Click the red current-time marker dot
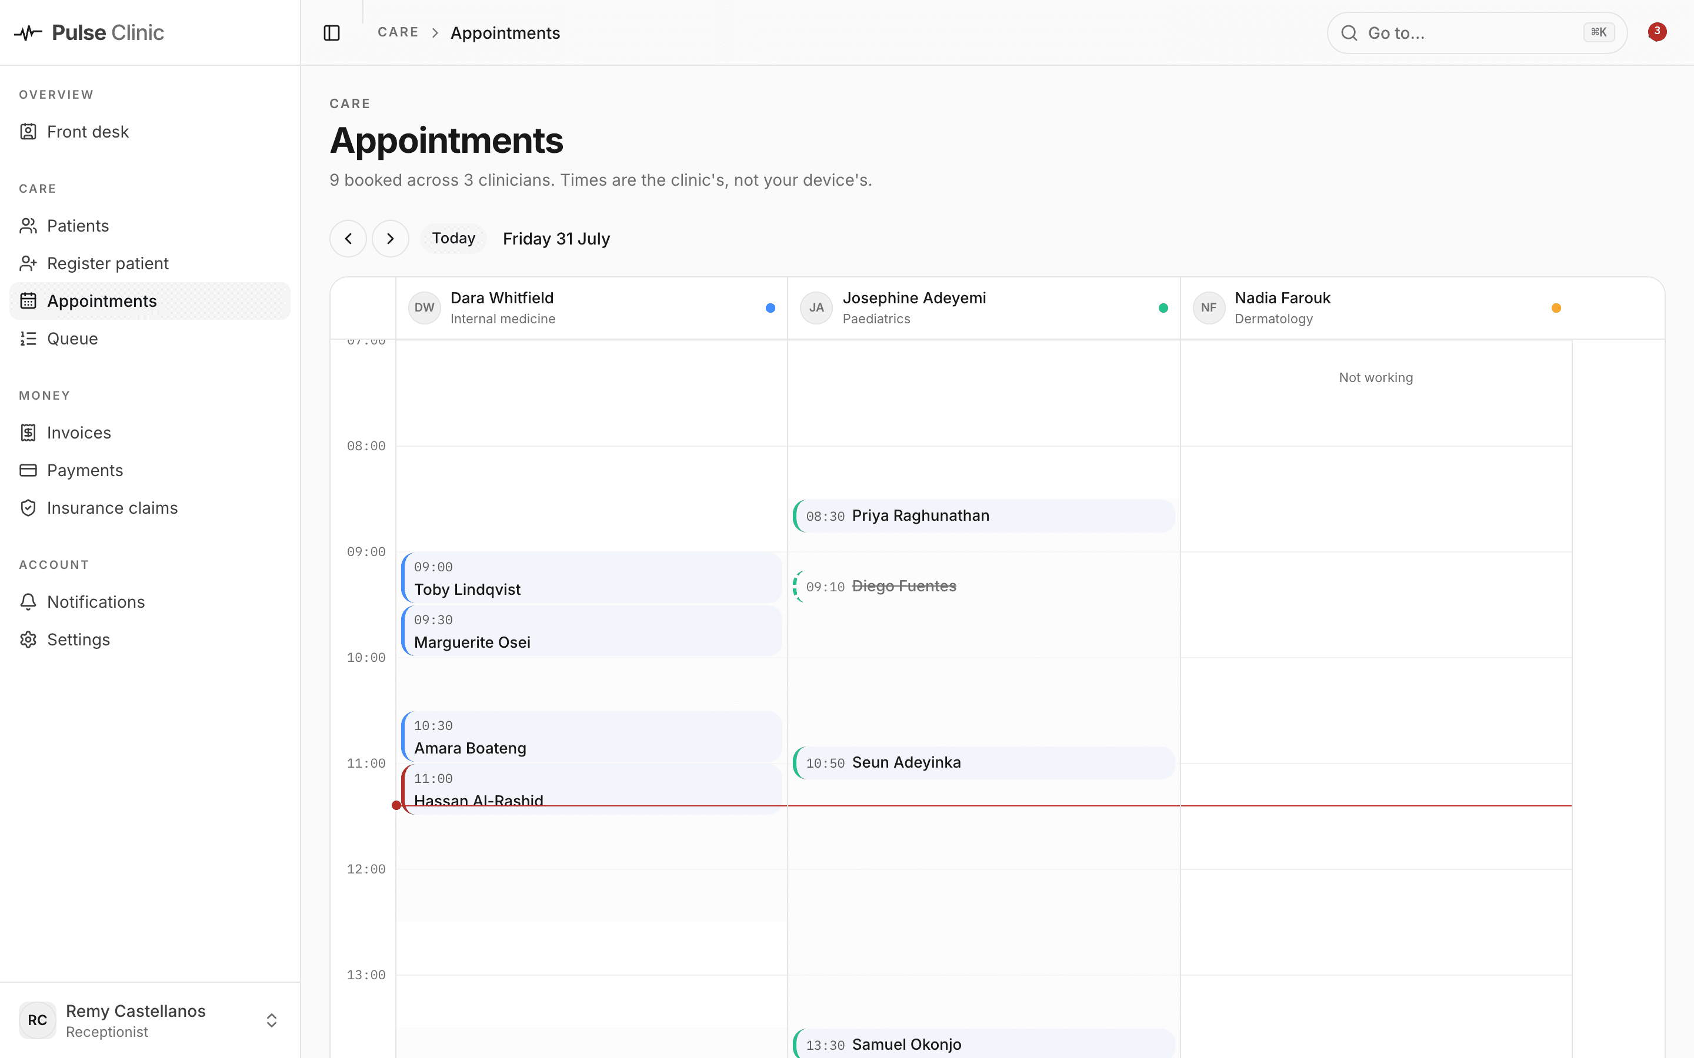Image resolution: width=1694 pixels, height=1058 pixels. (396, 805)
